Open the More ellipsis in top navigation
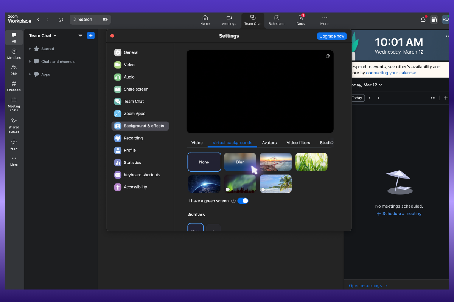This screenshot has width=454, height=302. (324, 18)
